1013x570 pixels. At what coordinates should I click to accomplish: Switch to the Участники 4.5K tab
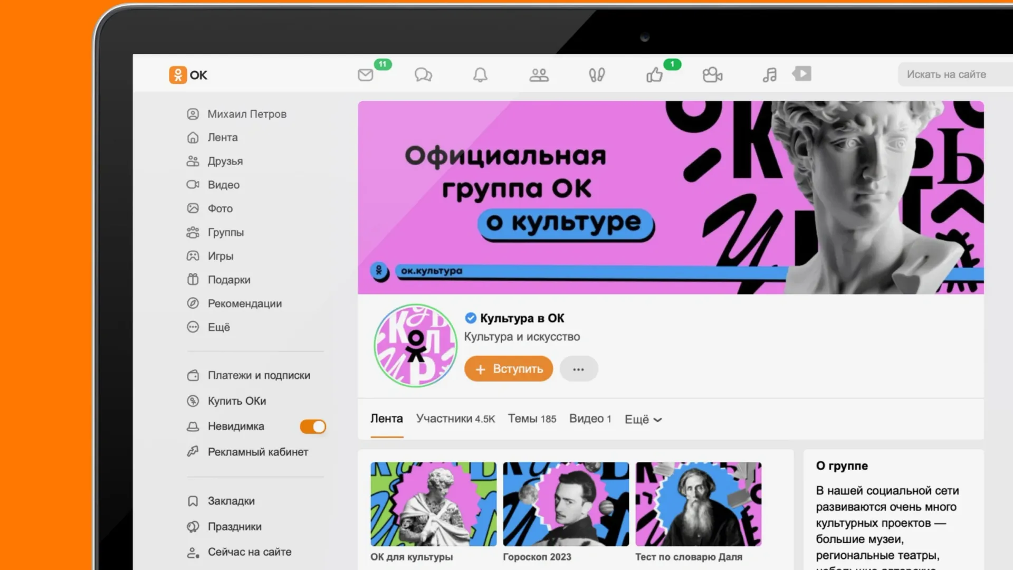(455, 419)
